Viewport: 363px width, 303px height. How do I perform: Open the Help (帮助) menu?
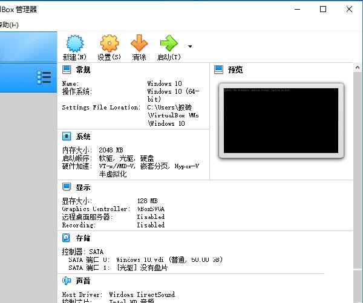tap(9, 25)
